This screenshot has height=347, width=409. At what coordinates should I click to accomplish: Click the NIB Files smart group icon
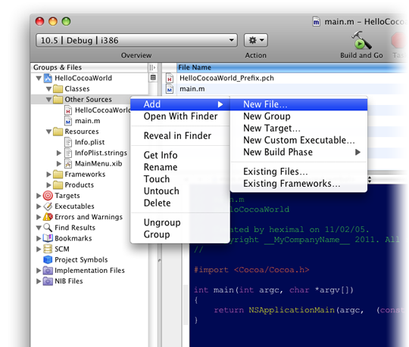(x=48, y=281)
